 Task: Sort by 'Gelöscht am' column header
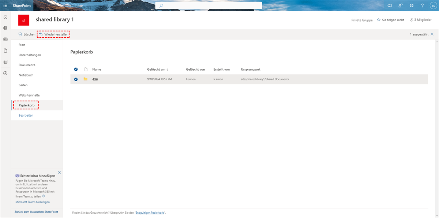pyautogui.click(x=158, y=69)
